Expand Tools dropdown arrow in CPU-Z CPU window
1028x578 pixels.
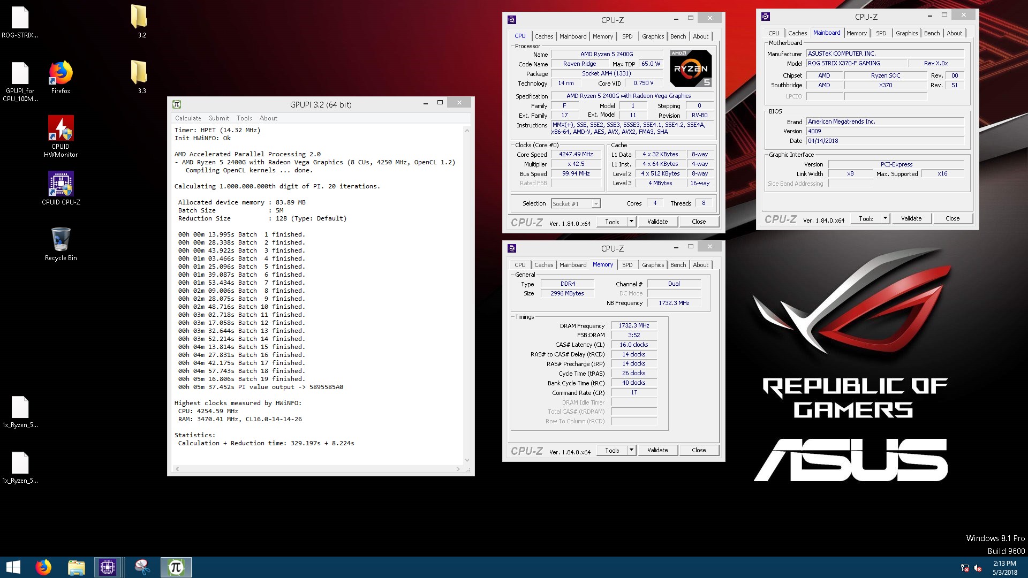pos(631,222)
